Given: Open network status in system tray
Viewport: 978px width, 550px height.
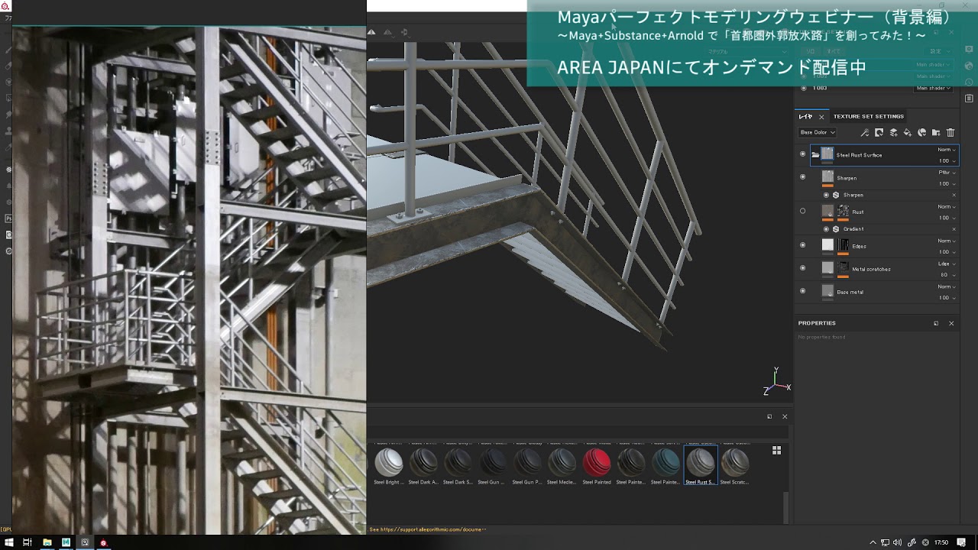Looking at the screenshot, I should pos(885,542).
